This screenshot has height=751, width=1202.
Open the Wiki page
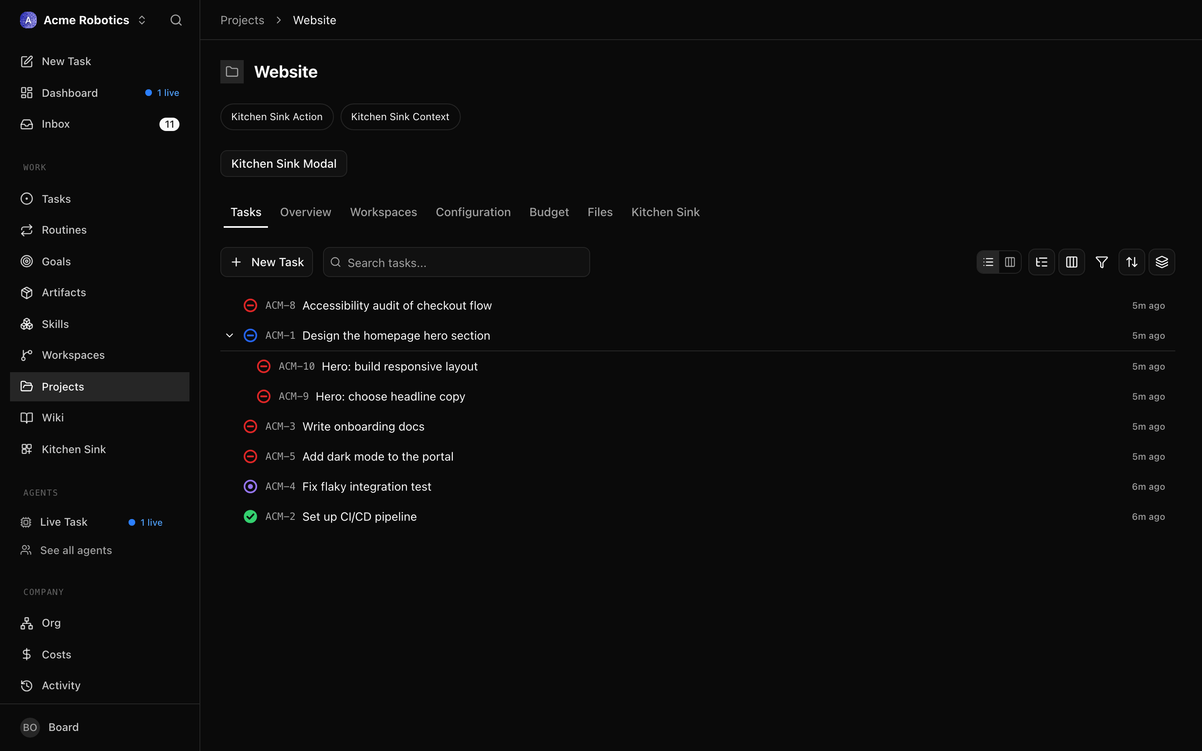tap(99, 418)
